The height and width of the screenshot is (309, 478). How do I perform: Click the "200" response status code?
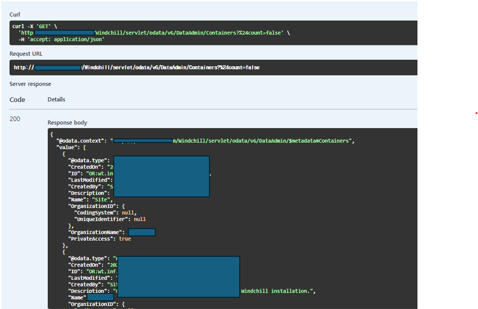tap(15, 119)
